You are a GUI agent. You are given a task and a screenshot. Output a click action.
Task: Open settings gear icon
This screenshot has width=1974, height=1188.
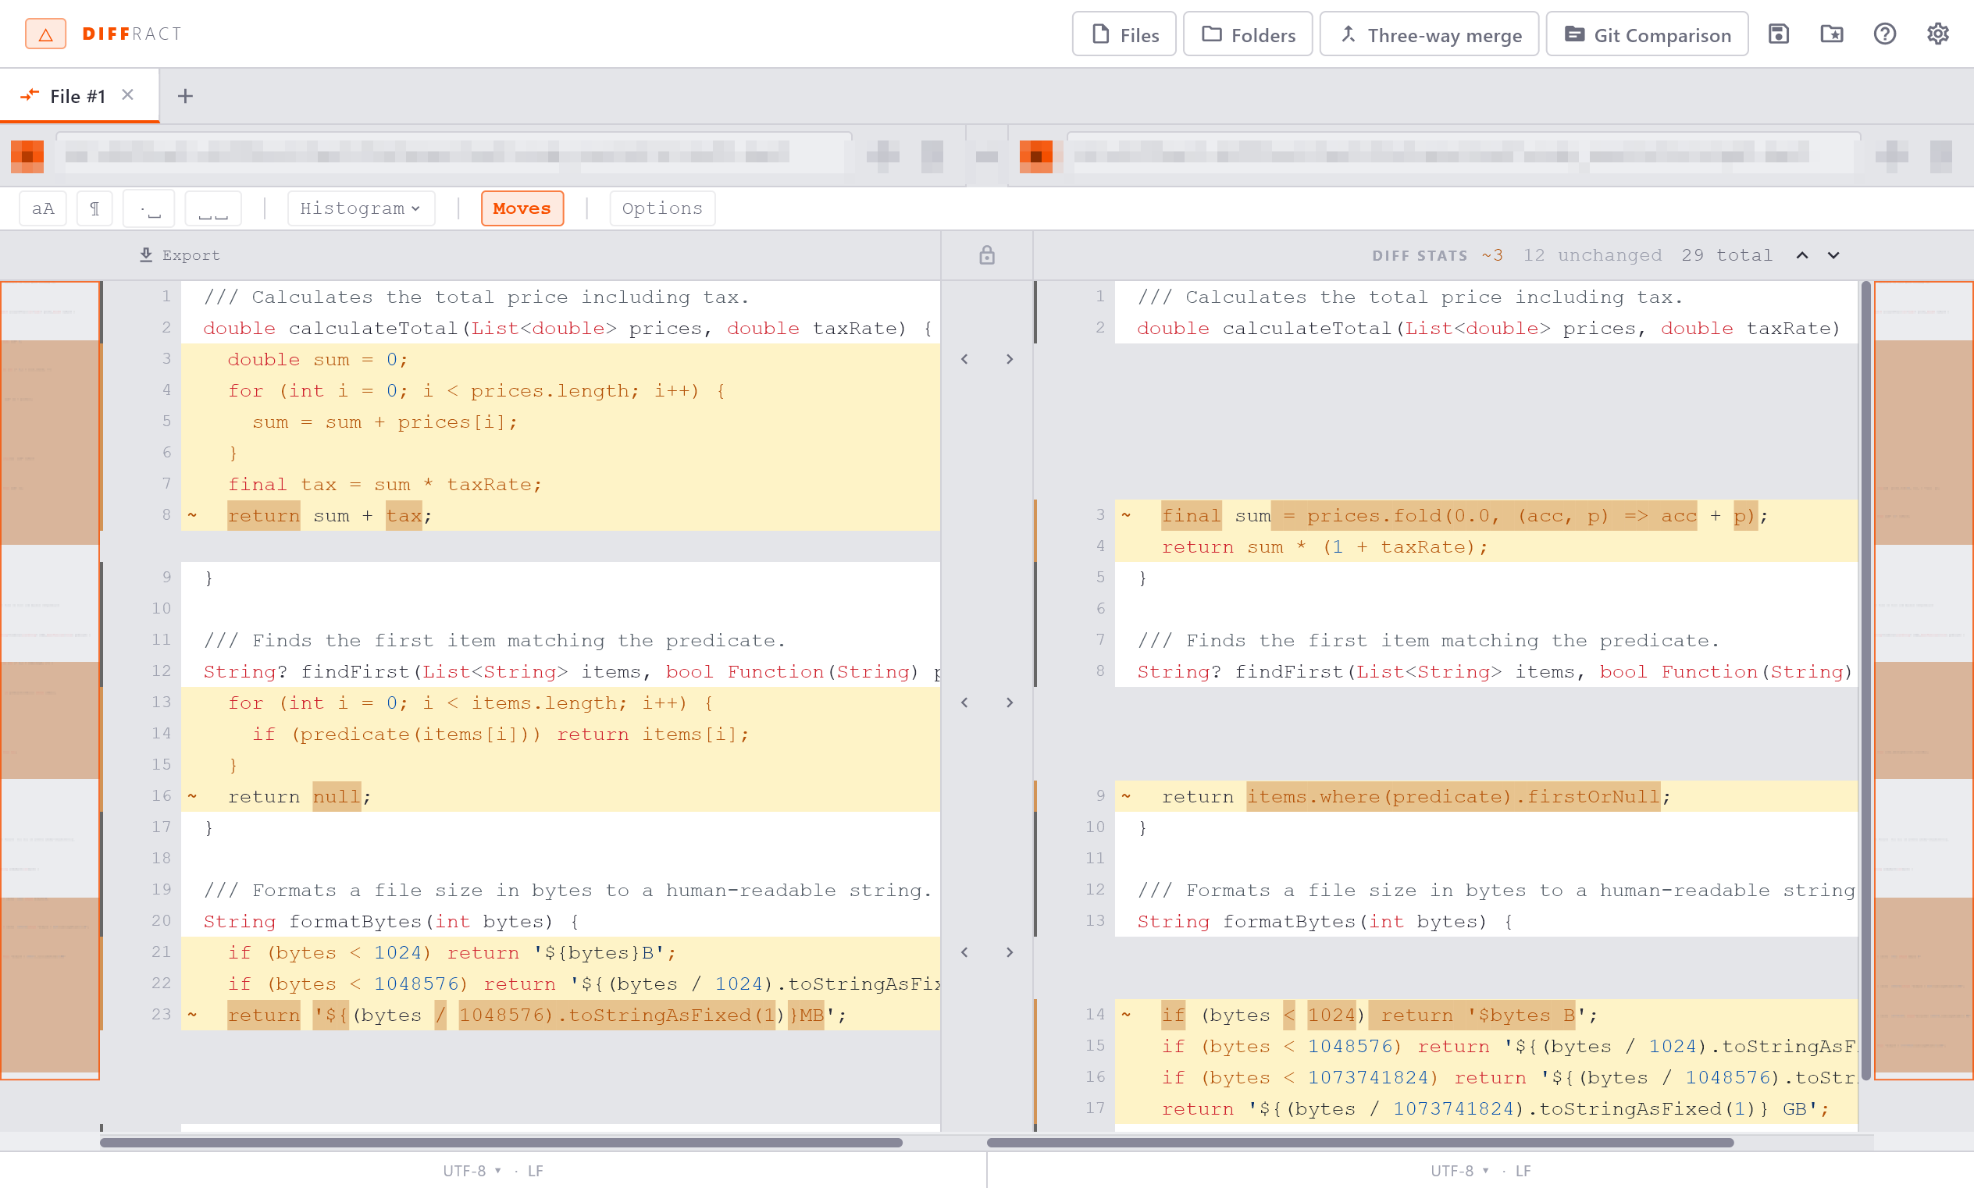click(1937, 34)
